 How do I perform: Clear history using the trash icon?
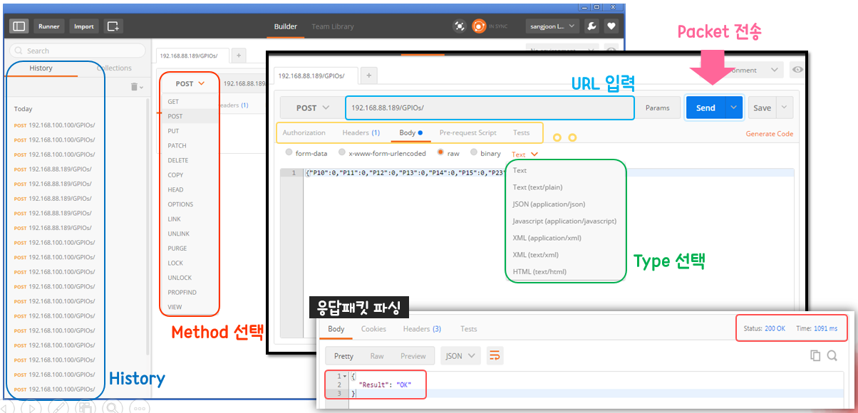tap(134, 86)
